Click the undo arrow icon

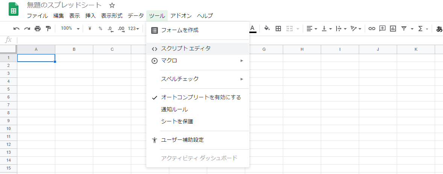pyautogui.click(x=17, y=29)
